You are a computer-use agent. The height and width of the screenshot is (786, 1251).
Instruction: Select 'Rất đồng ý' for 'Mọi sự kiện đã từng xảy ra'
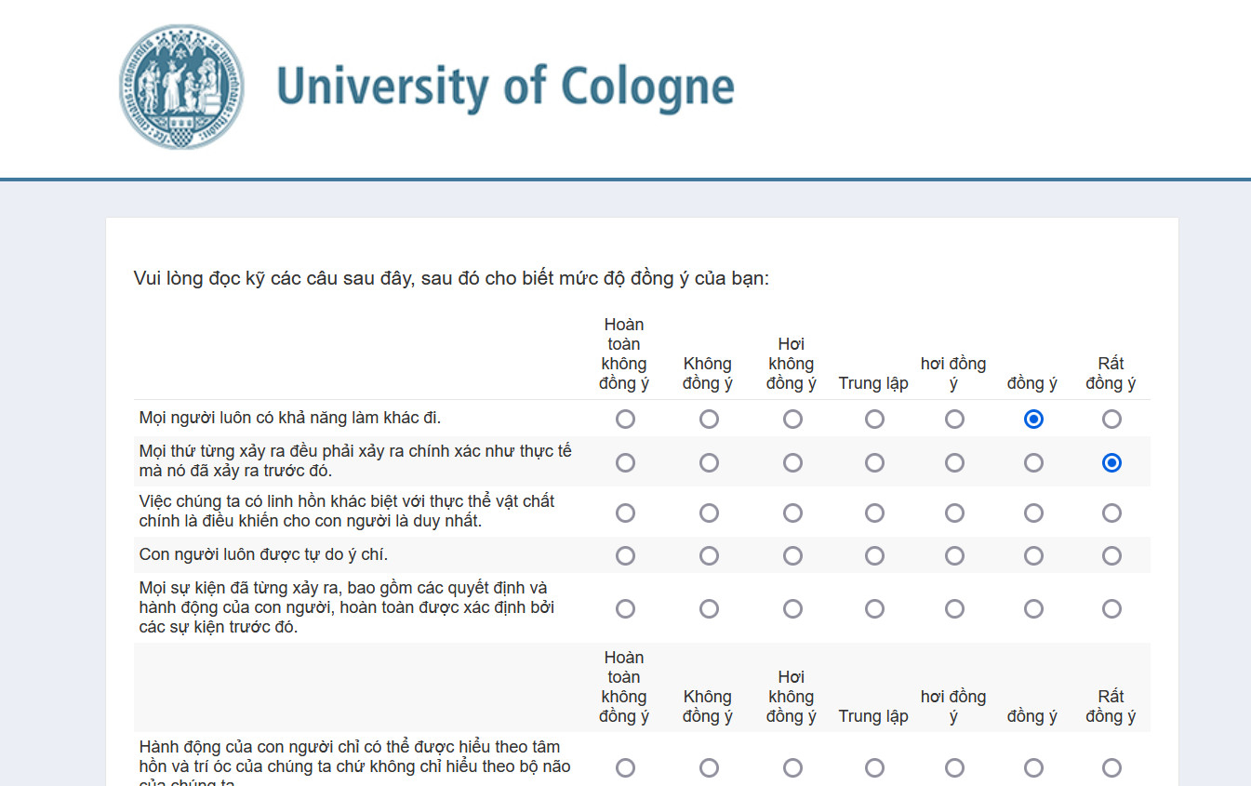point(1111,609)
